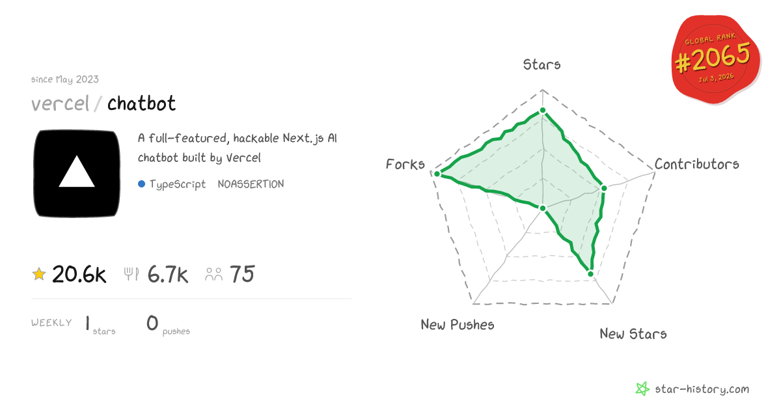Click the star-history.com green star logo
The height and width of the screenshot is (410, 781).
coord(642,389)
